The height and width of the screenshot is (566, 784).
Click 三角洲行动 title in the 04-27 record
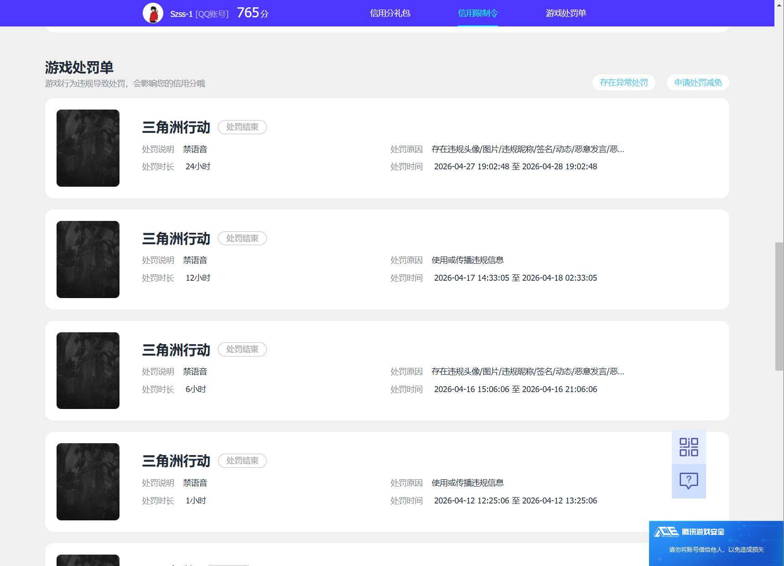(x=176, y=127)
